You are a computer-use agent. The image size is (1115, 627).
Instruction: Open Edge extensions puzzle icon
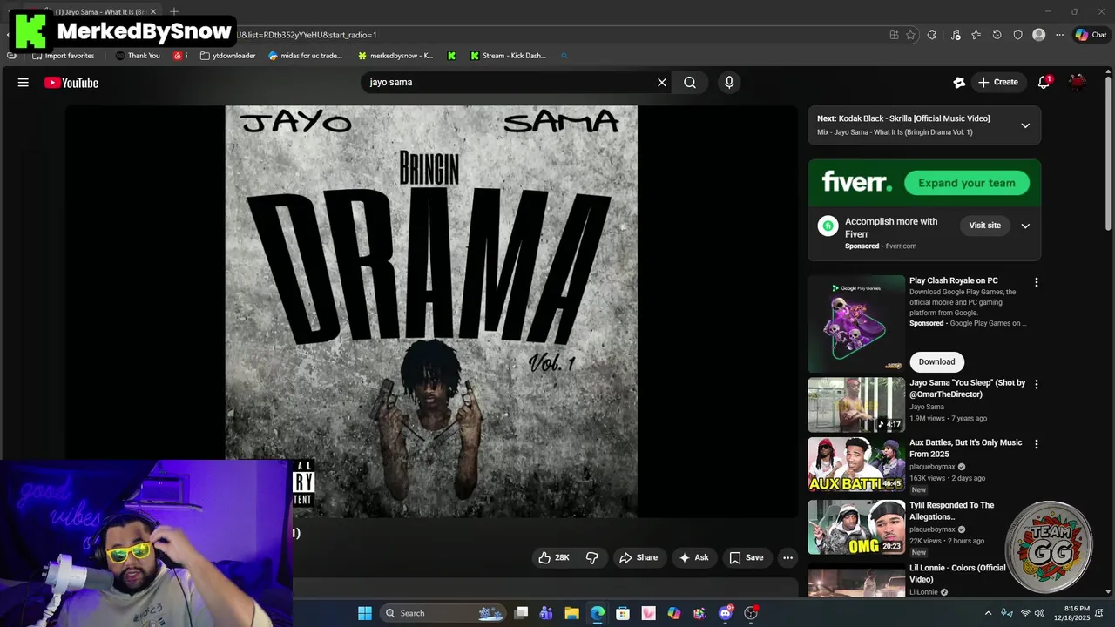click(x=932, y=35)
